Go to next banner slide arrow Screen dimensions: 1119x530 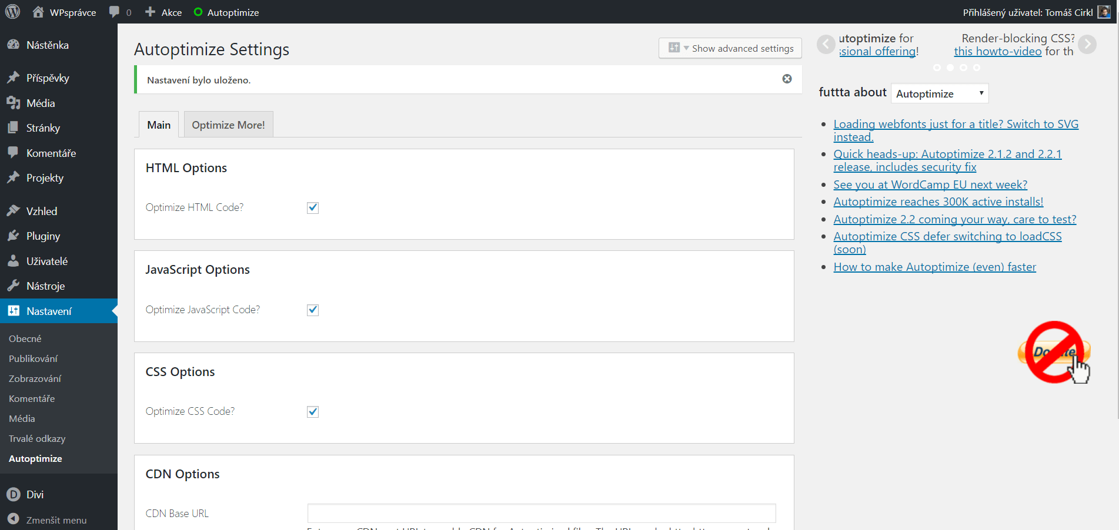[x=1087, y=44]
